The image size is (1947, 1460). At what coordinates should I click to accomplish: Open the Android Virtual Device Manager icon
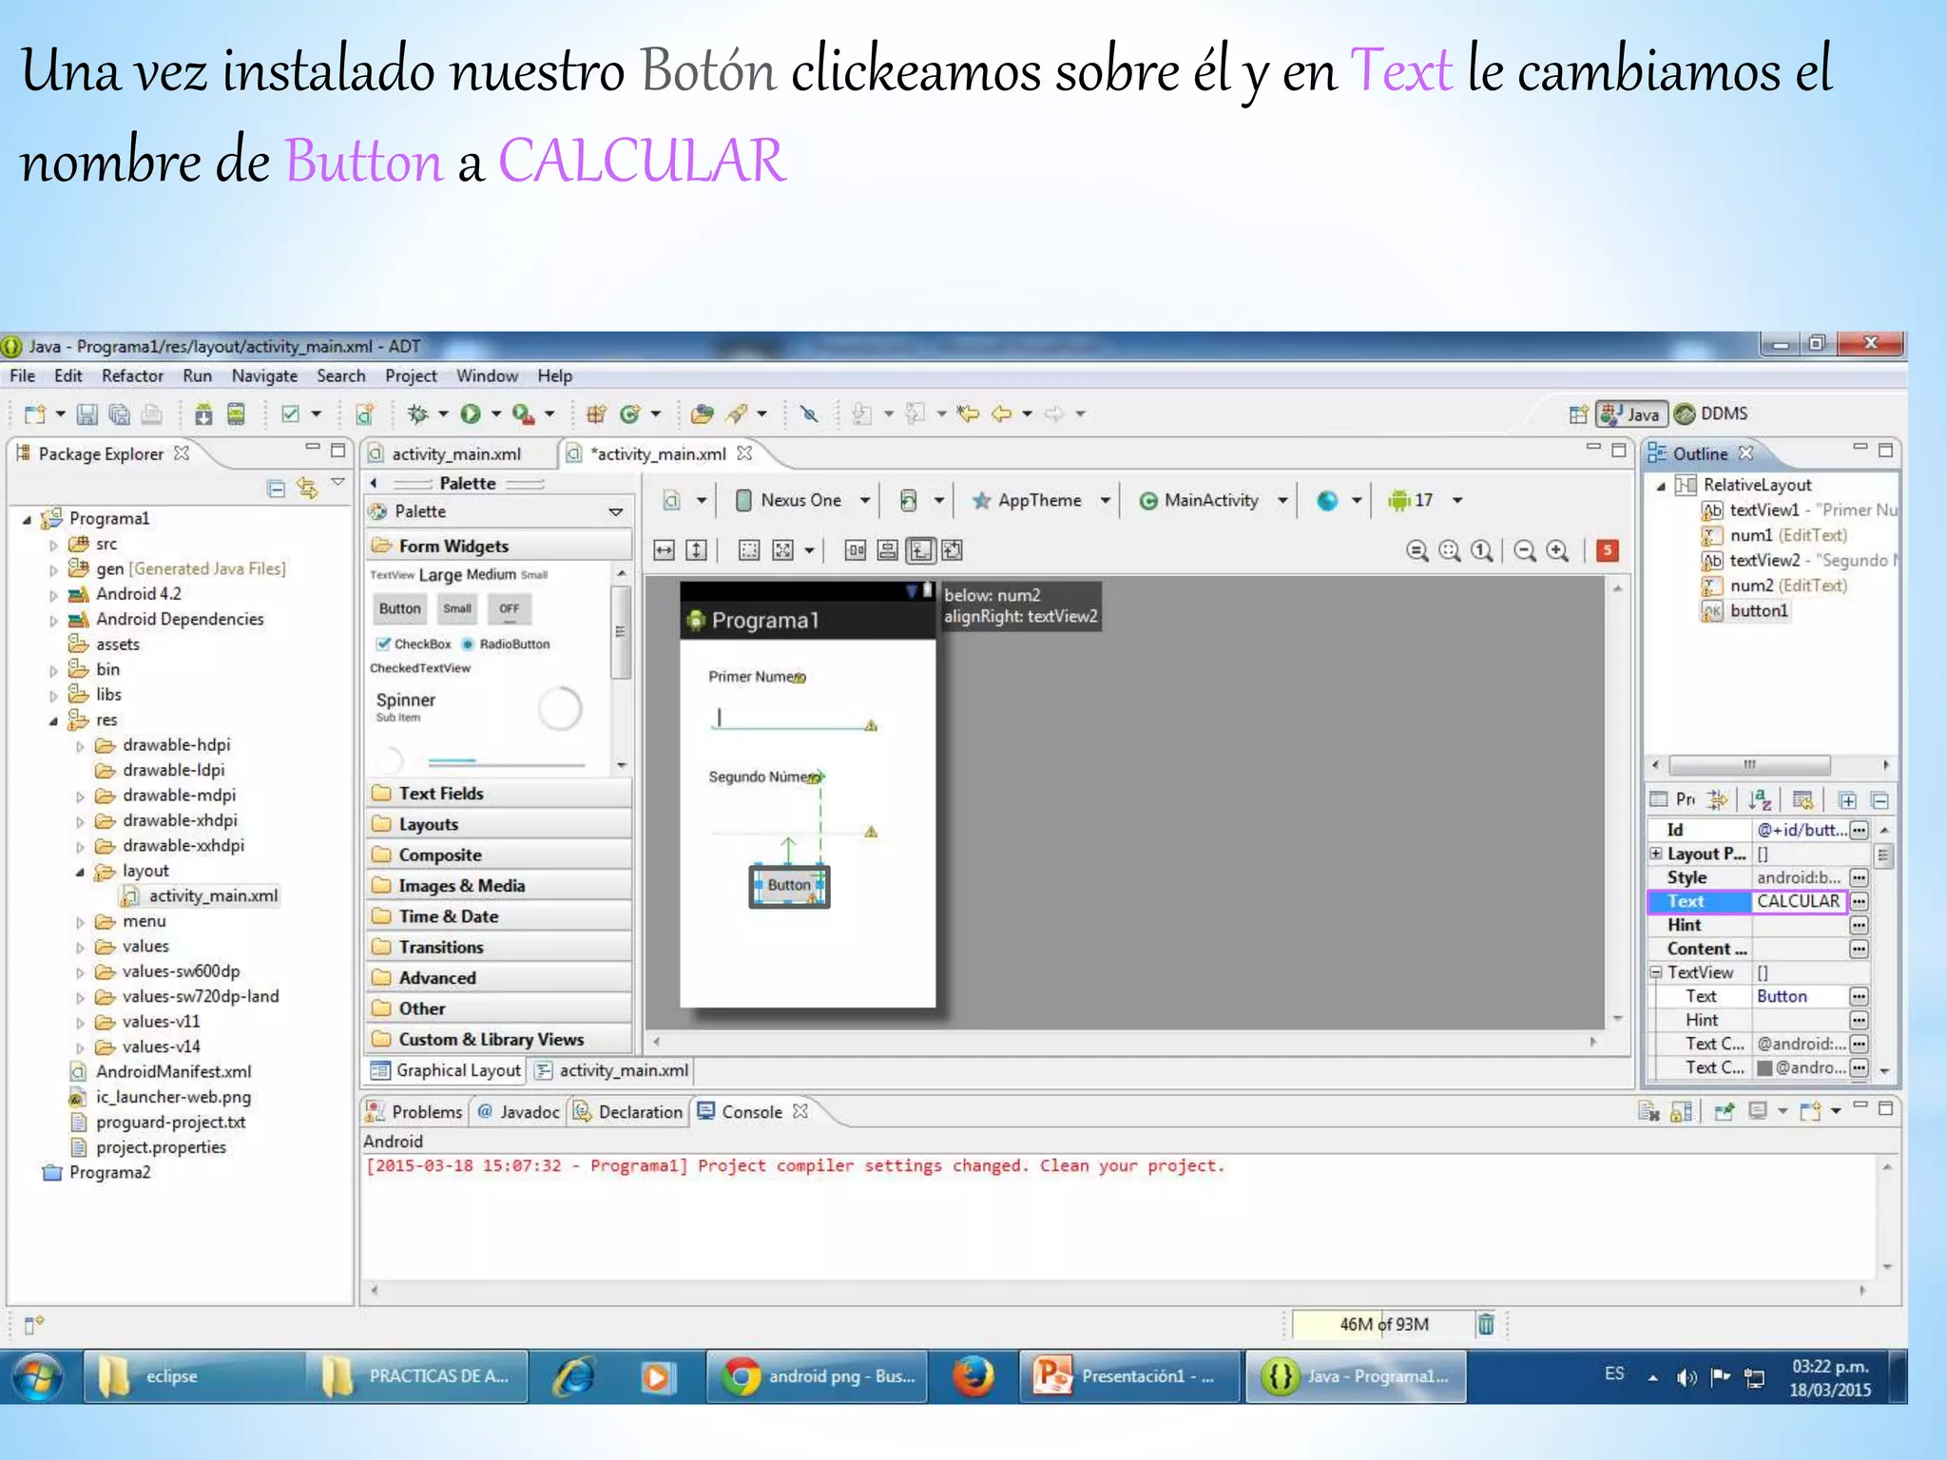[x=236, y=414]
